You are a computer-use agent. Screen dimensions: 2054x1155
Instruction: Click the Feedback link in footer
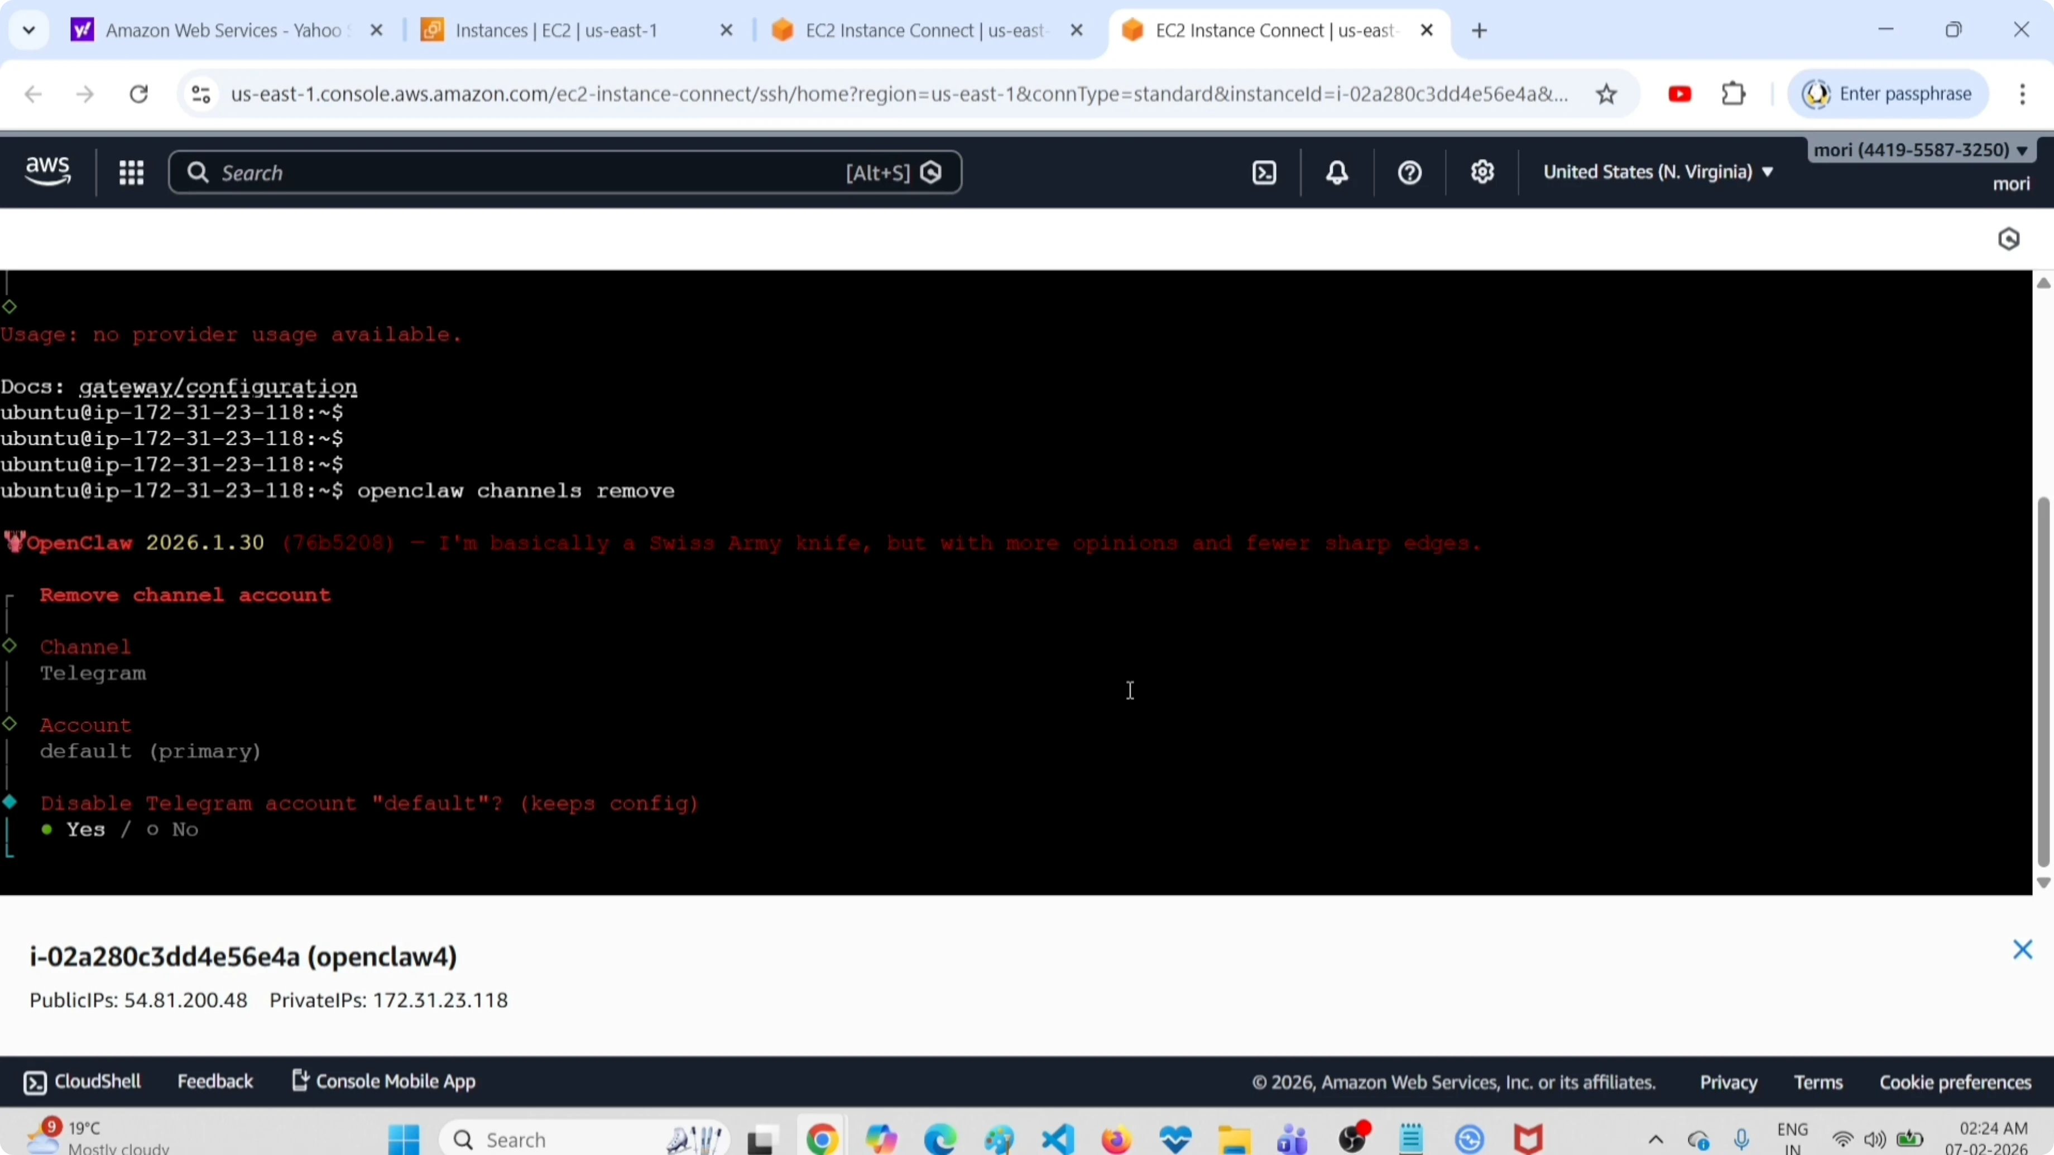coord(214,1082)
